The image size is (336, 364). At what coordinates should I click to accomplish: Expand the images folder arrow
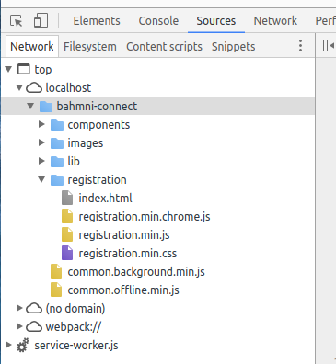(41, 142)
